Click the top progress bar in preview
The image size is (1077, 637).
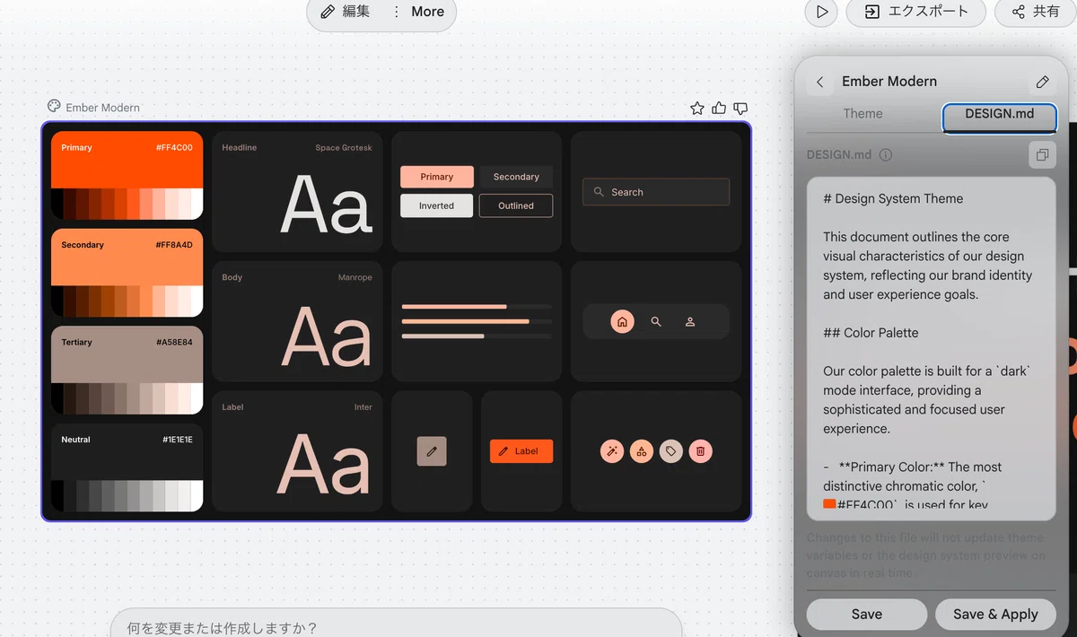(x=477, y=307)
